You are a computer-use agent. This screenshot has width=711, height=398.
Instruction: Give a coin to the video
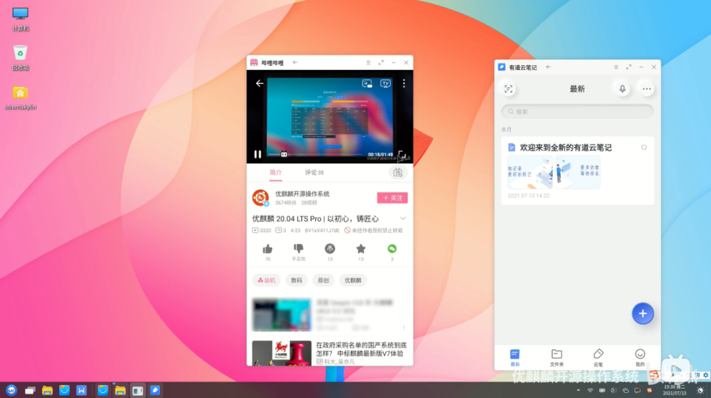tap(330, 249)
